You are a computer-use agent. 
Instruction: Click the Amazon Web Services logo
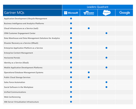coord(89,13)
